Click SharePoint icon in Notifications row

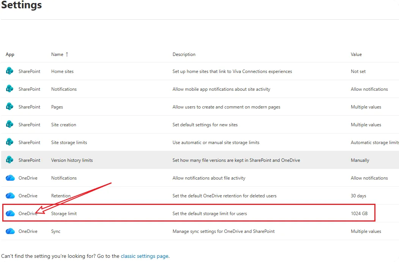[9, 88]
